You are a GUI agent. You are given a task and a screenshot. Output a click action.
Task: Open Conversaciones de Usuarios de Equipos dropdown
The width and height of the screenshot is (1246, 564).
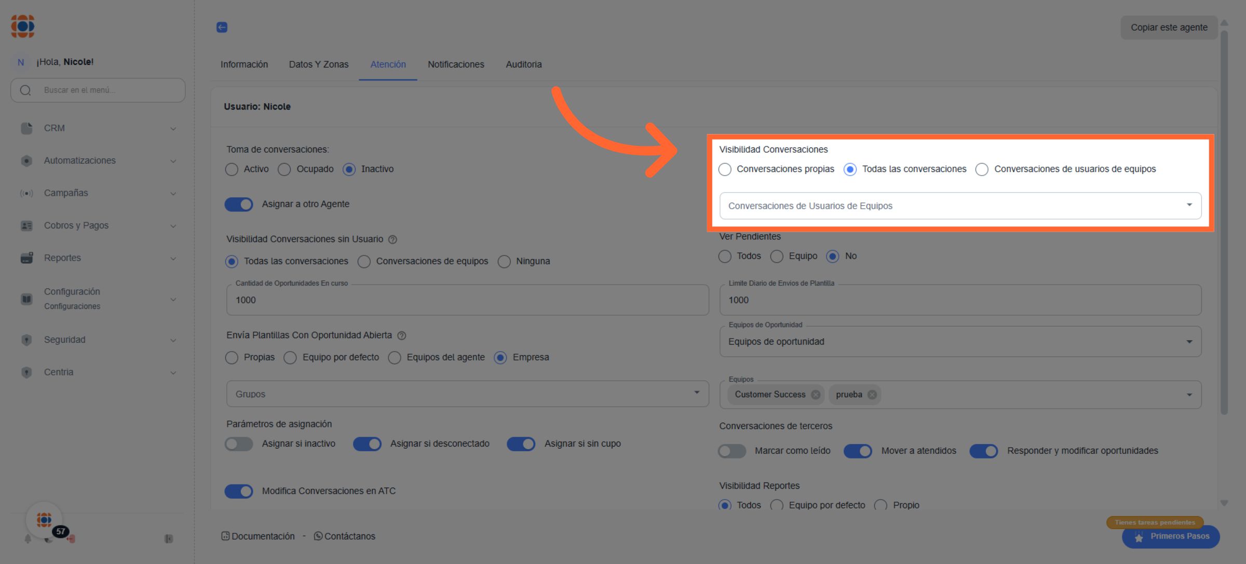[x=960, y=206]
